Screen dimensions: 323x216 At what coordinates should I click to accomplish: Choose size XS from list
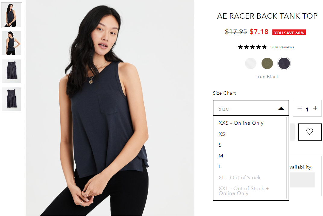tap(250, 134)
